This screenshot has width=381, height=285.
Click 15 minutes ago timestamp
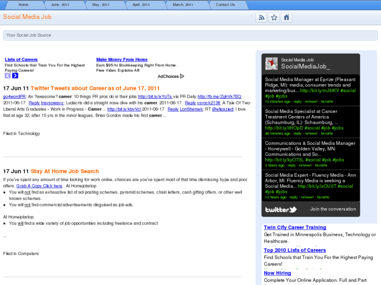coord(277,101)
